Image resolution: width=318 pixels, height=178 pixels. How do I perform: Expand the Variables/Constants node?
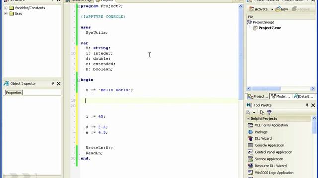coord(6,8)
